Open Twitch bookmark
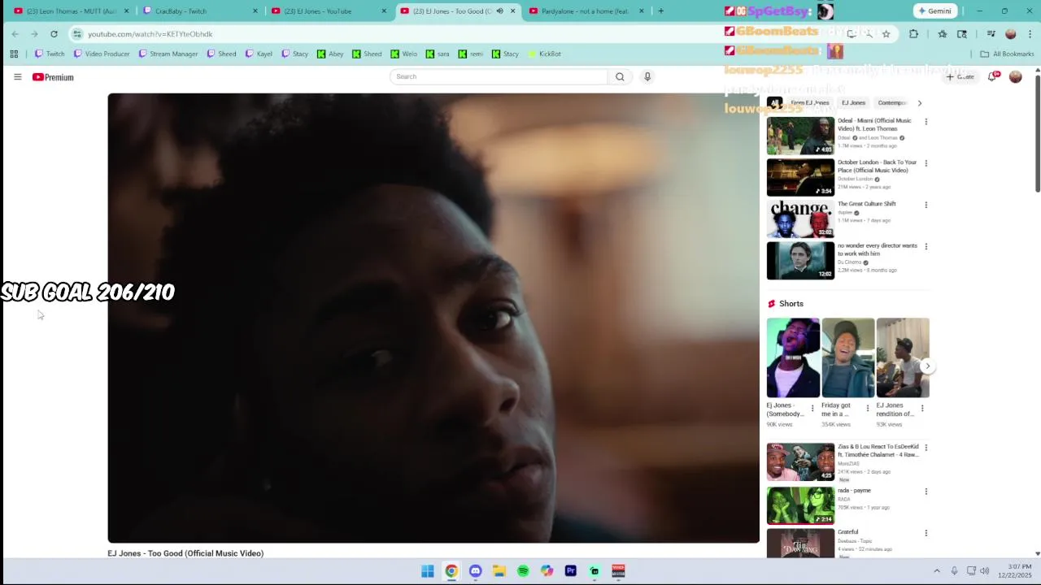 [x=50, y=54]
